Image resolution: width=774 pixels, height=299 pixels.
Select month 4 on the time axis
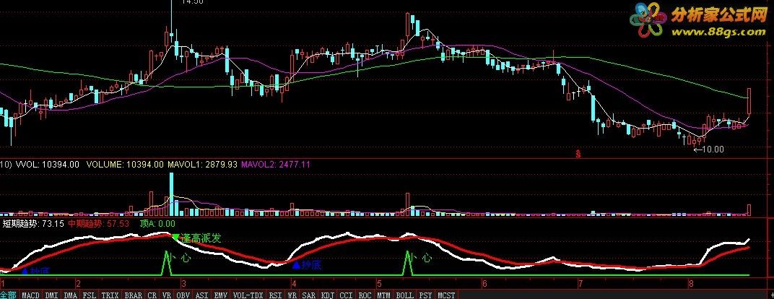point(294,285)
